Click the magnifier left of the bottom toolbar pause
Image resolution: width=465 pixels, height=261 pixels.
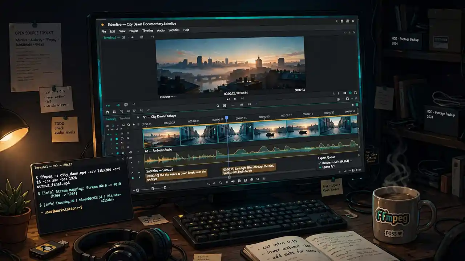(221, 182)
